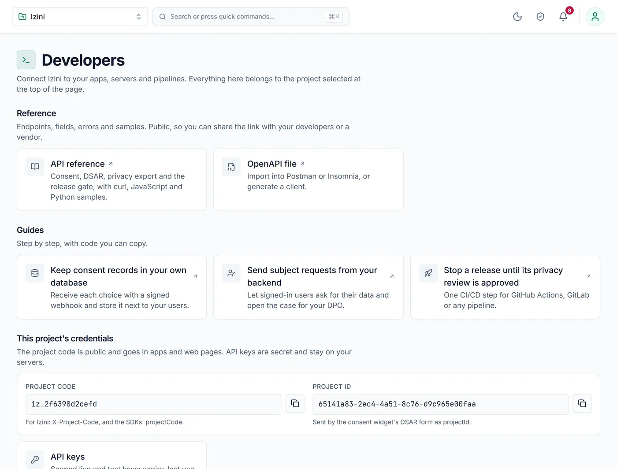Open the OpenAPI file card

coord(308,180)
